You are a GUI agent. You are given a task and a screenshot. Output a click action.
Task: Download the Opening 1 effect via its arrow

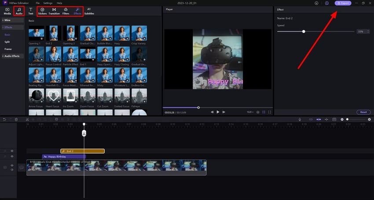pyautogui.click(x=42, y=38)
